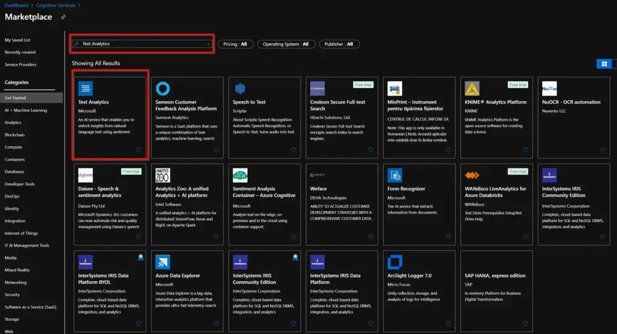Click the search magnifier icon
This screenshot has width=617, height=334.
pyautogui.click(x=77, y=43)
